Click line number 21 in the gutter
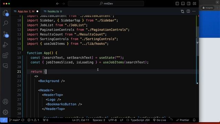 click(x=19, y=72)
